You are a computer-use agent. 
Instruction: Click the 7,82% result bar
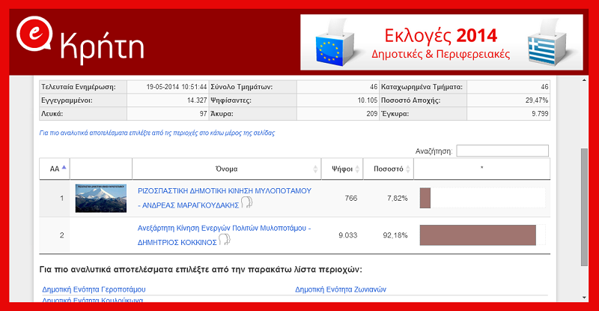[x=425, y=198]
